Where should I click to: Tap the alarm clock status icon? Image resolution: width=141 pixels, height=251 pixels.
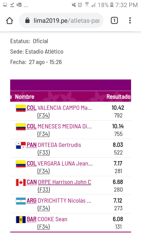(80, 5)
